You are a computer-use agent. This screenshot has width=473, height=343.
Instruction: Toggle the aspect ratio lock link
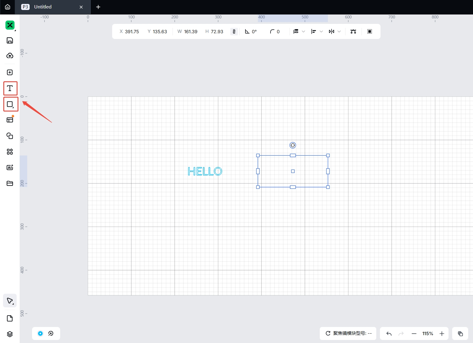234,31
